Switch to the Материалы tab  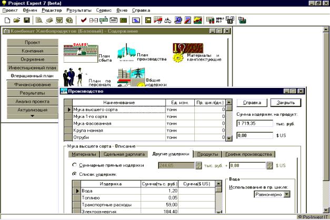(x=84, y=154)
